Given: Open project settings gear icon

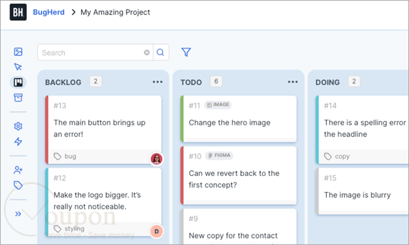Looking at the screenshot, I should point(18,126).
